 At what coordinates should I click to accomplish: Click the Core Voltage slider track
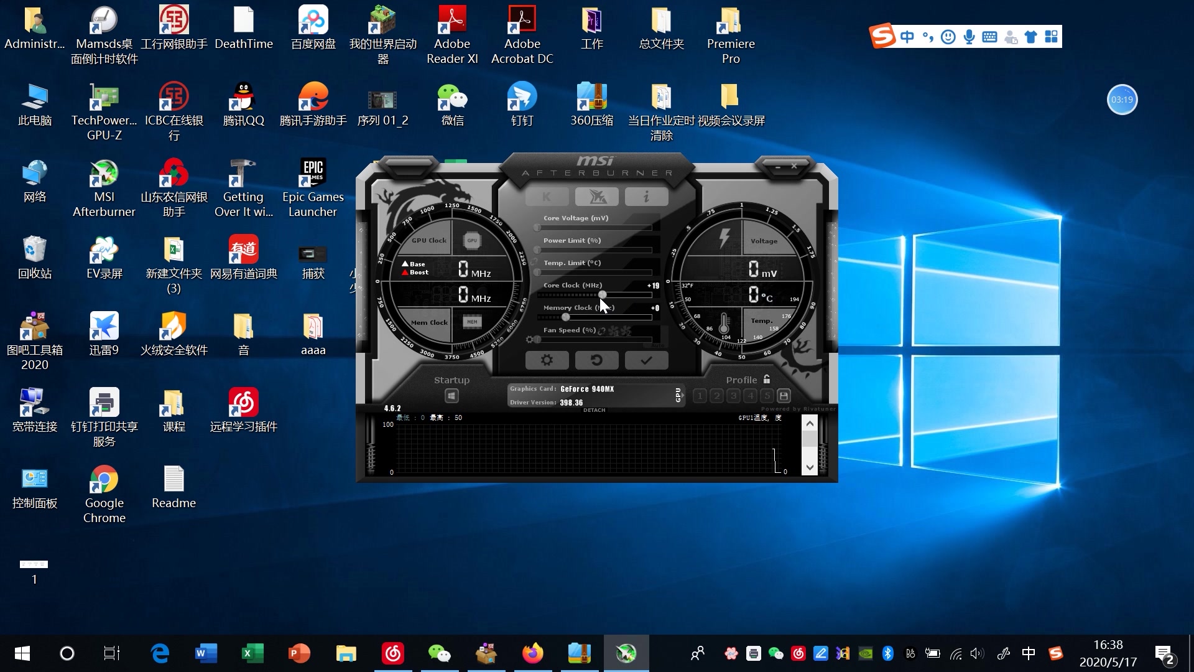pyautogui.click(x=595, y=228)
